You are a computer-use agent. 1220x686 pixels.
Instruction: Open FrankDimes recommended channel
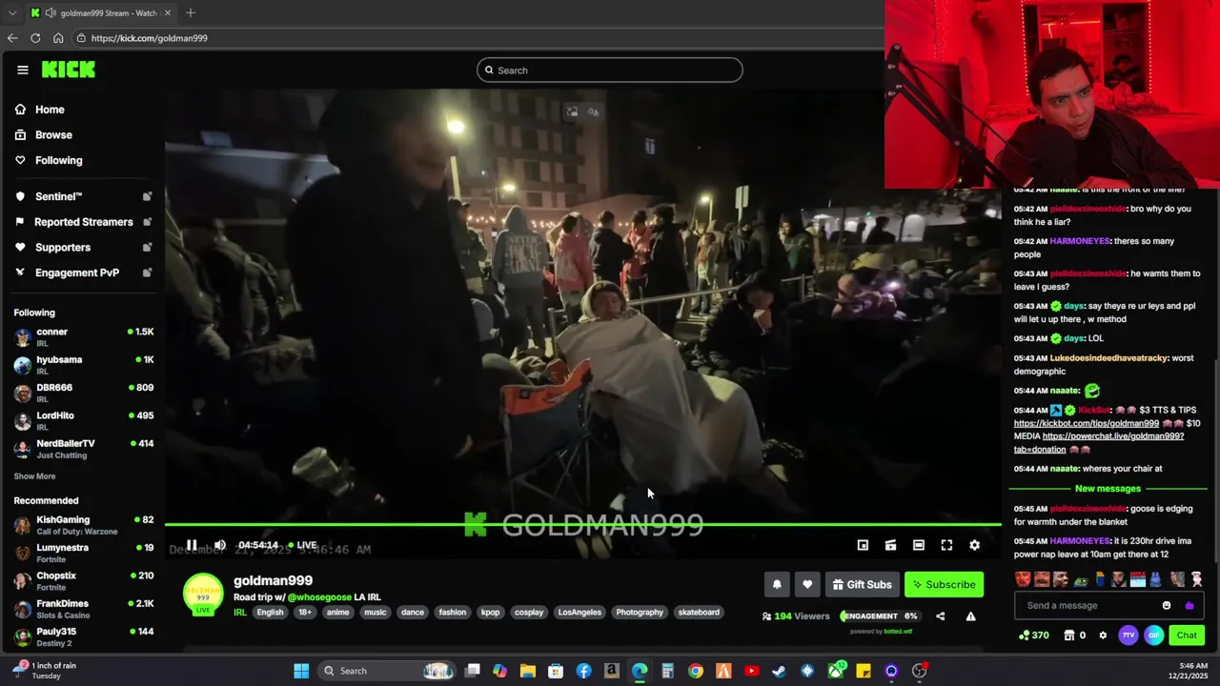click(x=83, y=609)
